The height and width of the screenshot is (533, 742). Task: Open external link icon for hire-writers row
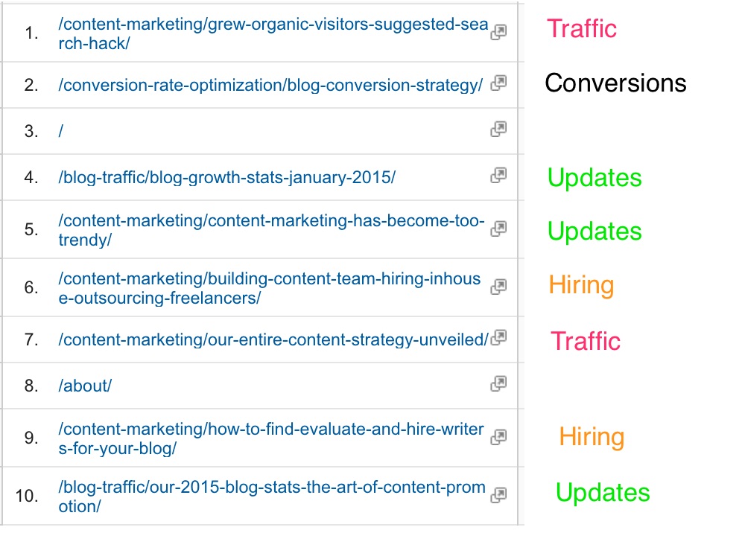[x=498, y=437]
